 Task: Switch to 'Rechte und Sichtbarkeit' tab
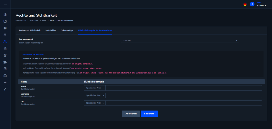[x=30, y=31]
